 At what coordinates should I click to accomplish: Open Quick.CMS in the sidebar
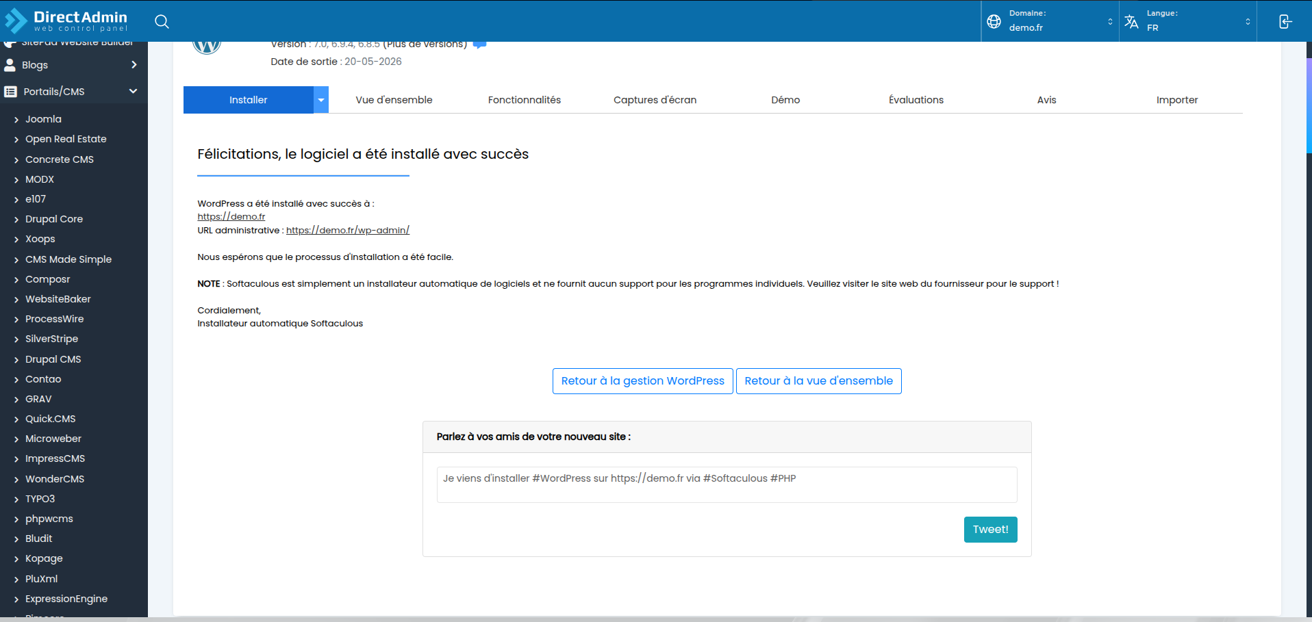(x=51, y=419)
